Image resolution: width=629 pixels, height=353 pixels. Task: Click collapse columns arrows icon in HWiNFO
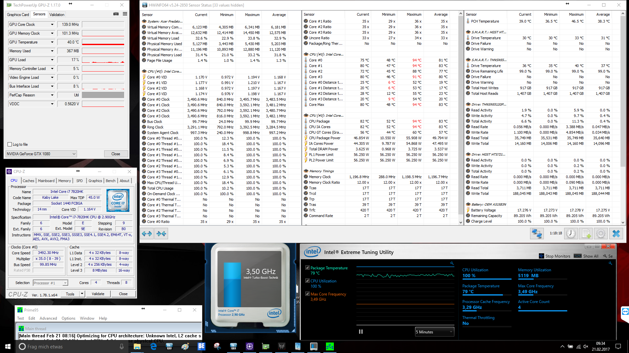[x=161, y=234]
